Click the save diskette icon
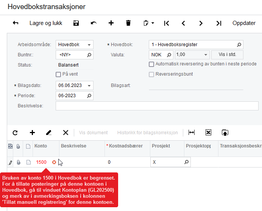262x211 pixels. pos(76,23)
